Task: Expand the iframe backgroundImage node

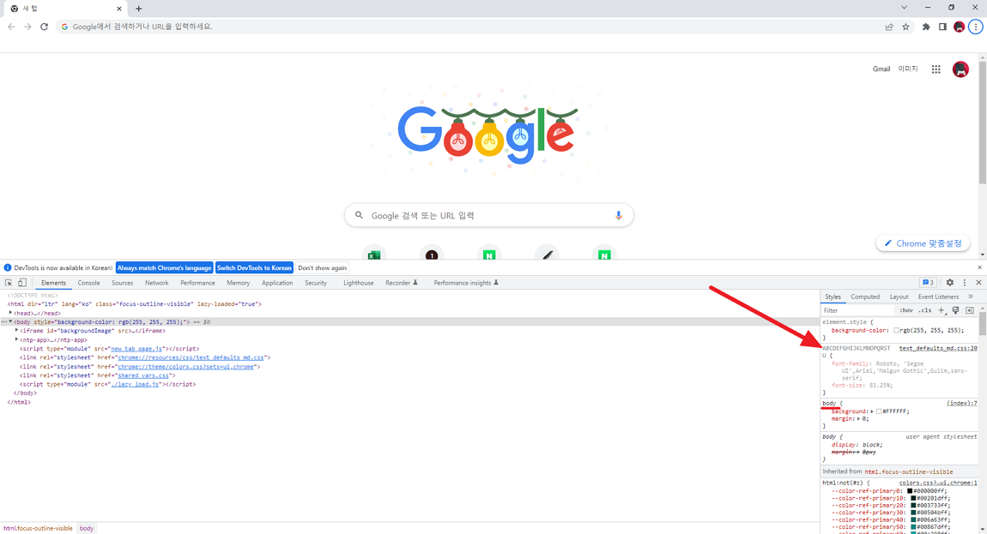Action: click(16, 330)
